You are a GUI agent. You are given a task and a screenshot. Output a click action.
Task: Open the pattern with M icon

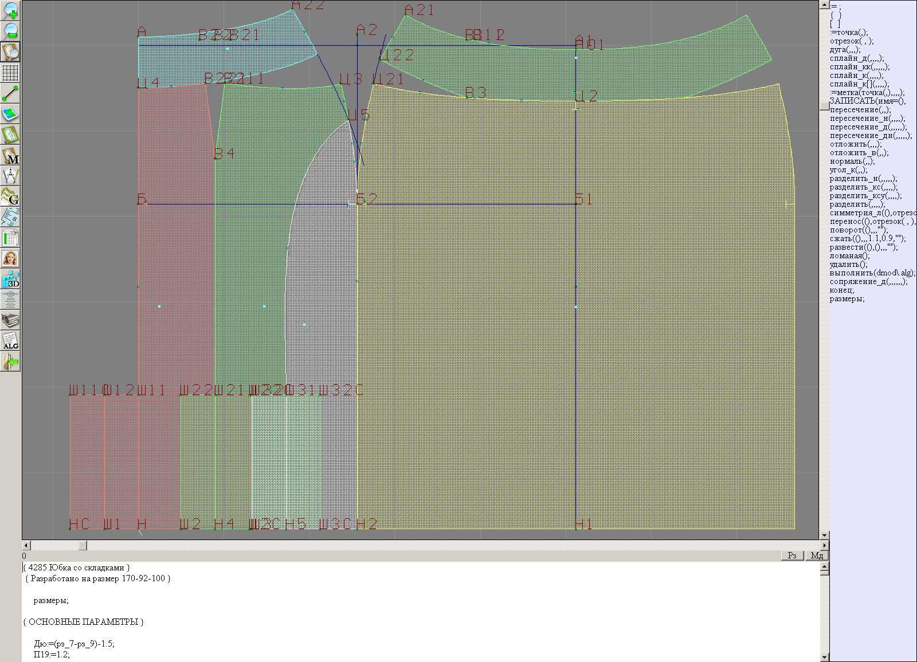pyautogui.click(x=10, y=156)
